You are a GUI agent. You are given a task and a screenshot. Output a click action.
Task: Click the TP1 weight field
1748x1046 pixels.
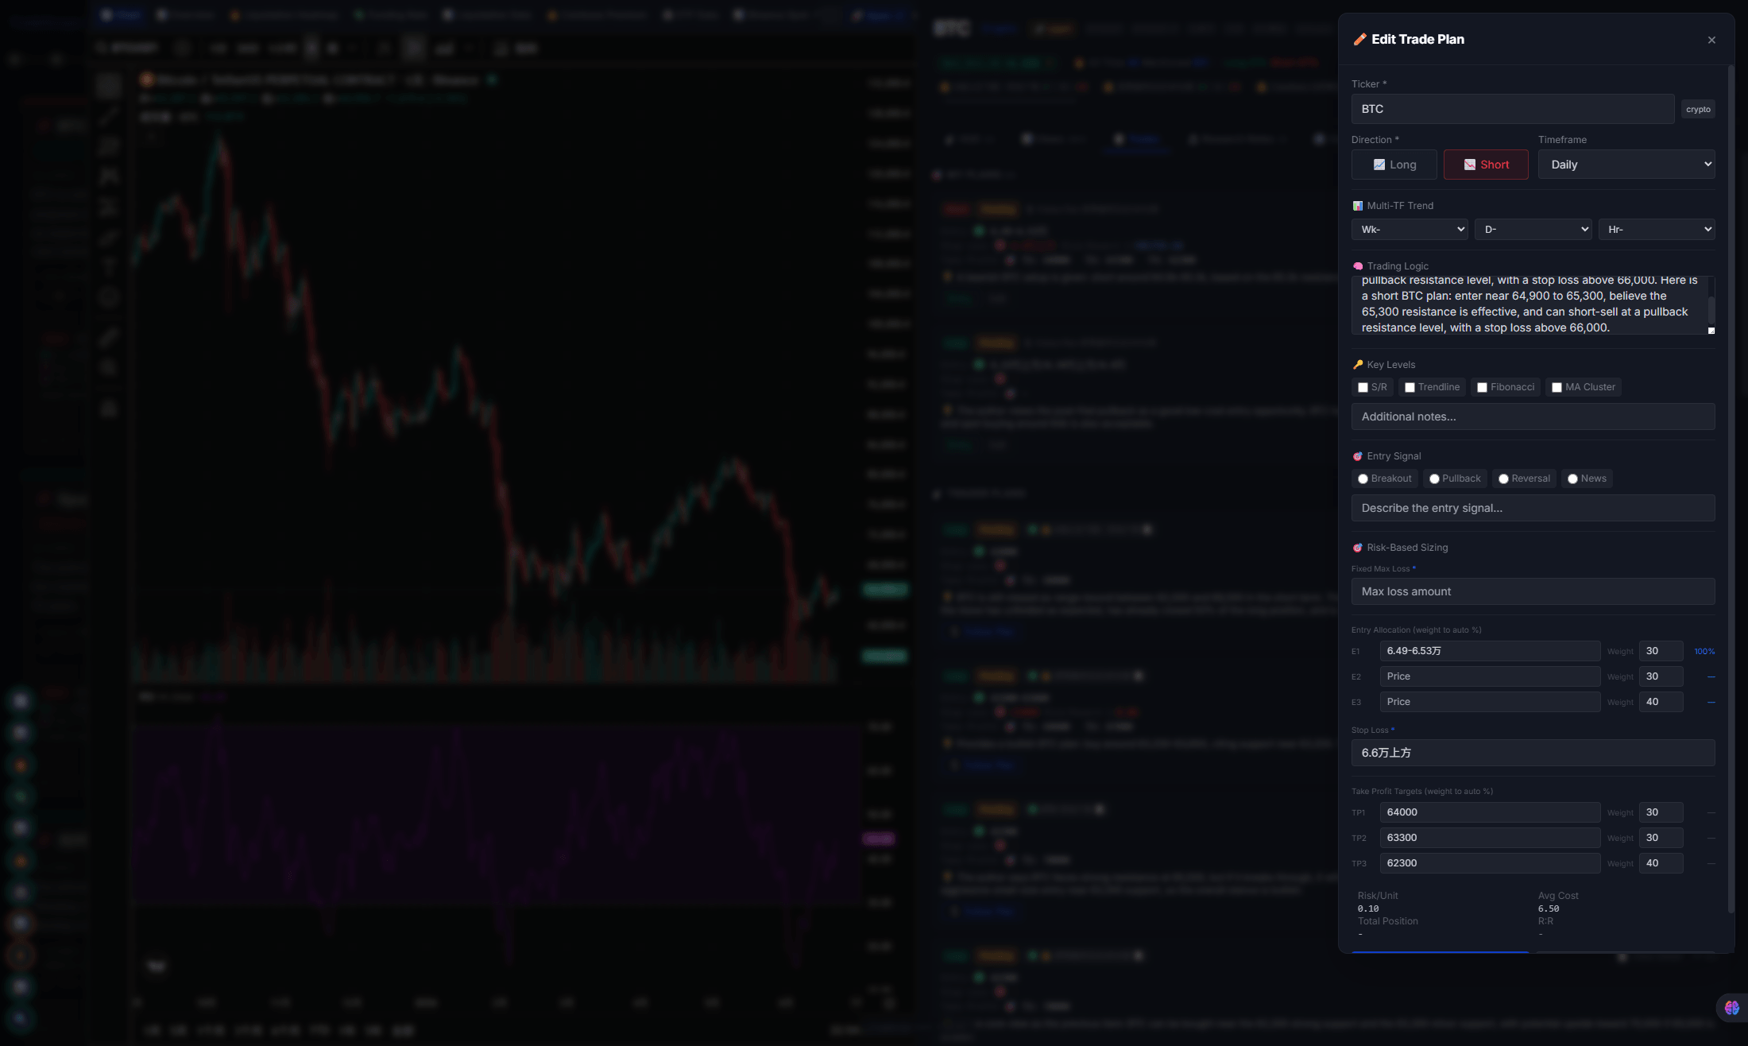point(1661,812)
